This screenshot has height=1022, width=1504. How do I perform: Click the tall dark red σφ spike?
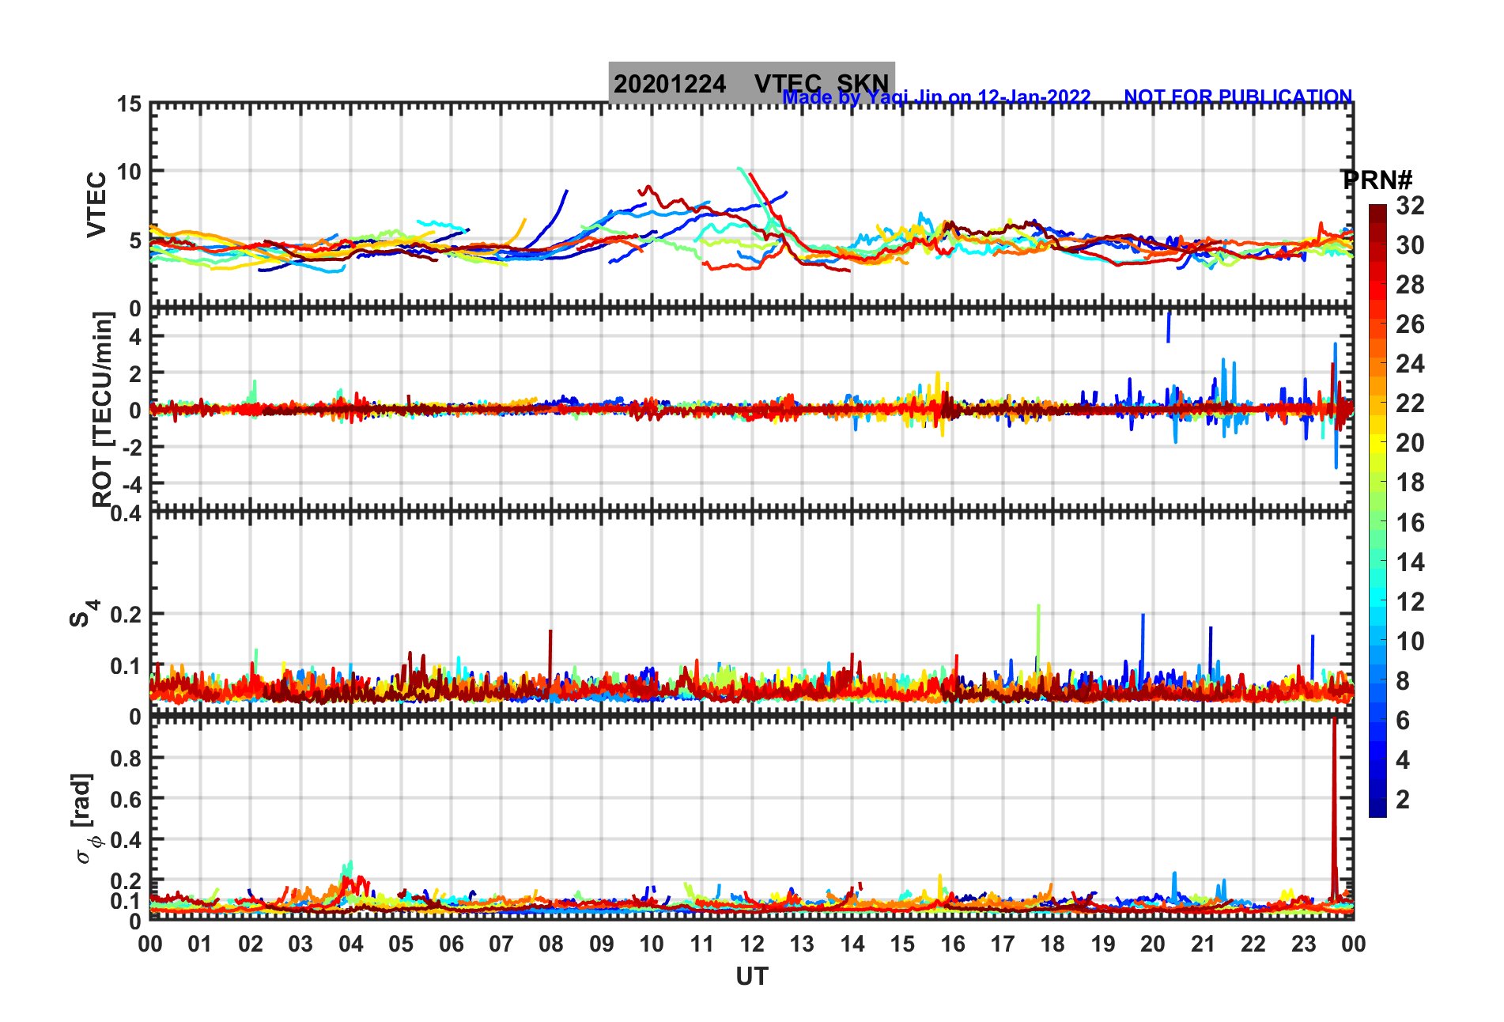1334,807
